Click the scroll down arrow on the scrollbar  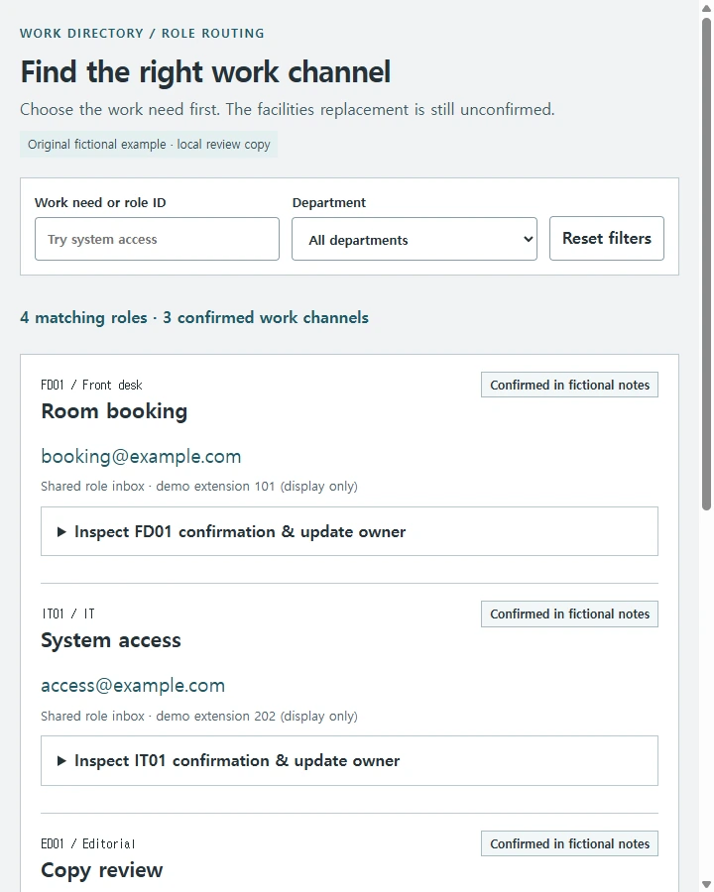click(x=707, y=885)
